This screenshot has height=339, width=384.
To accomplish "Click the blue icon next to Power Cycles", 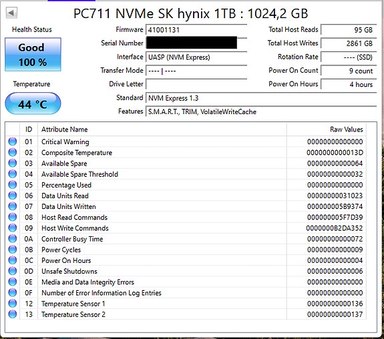I will 13,250.
